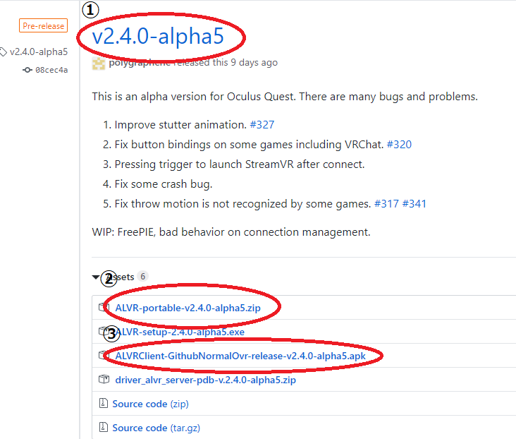The height and width of the screenshot is (439, 516).
Task: Click the commit icon next to 08cec4a
Action: [x=27, y=70]
